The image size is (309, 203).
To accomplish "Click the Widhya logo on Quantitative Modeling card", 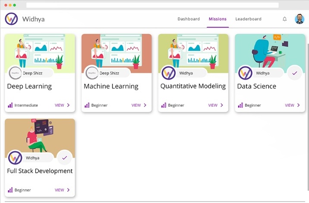I will coord(168,73).
